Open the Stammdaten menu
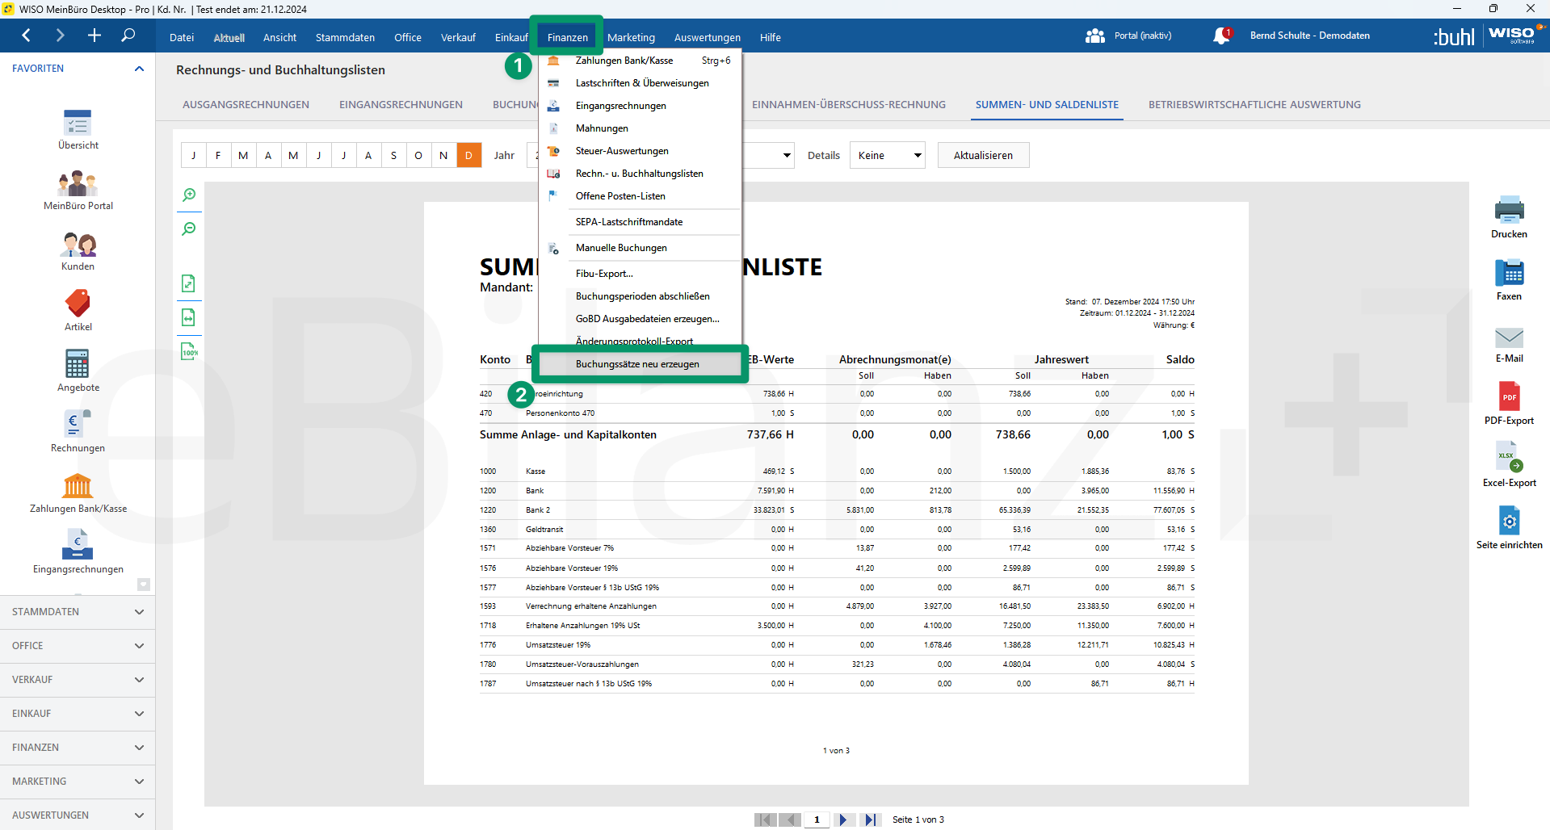 point(345,37)
